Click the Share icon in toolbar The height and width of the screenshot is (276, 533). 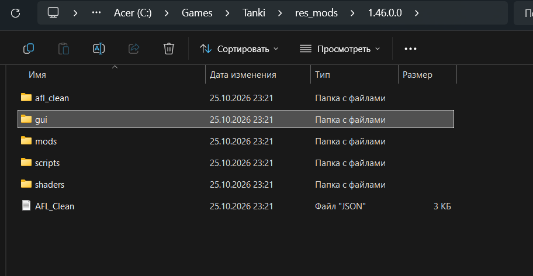pyautogui.click(x=134, y=49)
